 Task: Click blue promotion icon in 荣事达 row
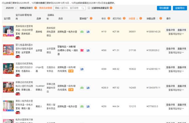point(88,88)
